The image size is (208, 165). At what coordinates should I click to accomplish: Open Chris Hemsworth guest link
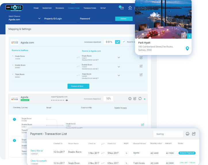tap(39, 161)
